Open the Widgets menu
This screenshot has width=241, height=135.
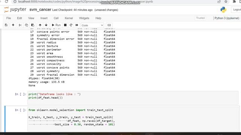click(x=84, y=18)
